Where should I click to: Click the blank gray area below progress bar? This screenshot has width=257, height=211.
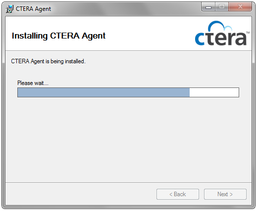click(128, 140)
